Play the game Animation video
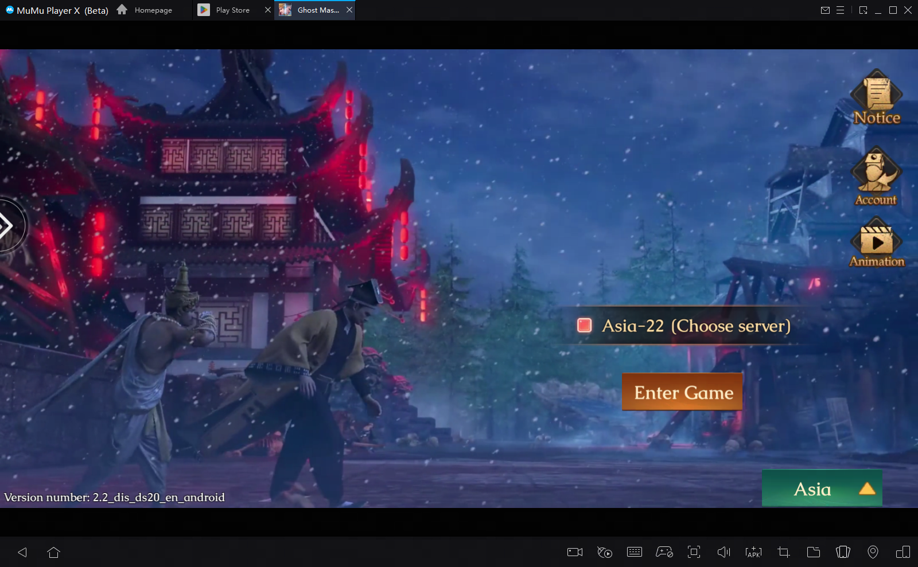Viewport: 918px width, 567px height. pyautogui.click(x=877, y=241)
